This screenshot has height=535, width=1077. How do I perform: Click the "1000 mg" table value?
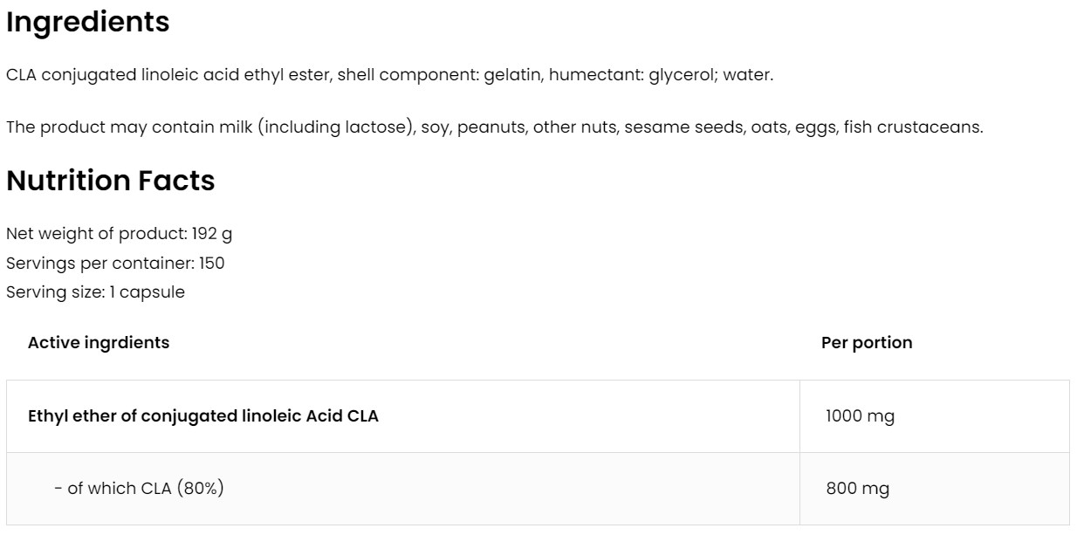click(x=860, y=416)
